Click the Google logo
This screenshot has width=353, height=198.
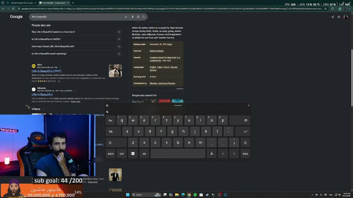click(x=16, y=17)
